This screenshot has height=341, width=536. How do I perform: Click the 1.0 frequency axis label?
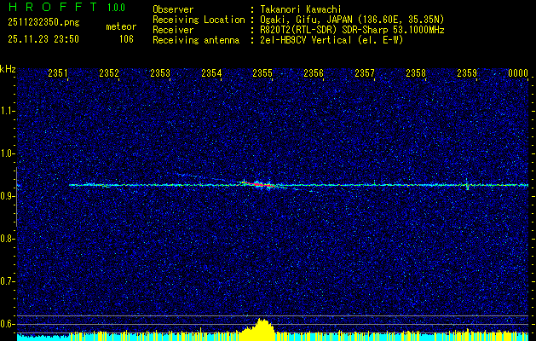(8, 154)
